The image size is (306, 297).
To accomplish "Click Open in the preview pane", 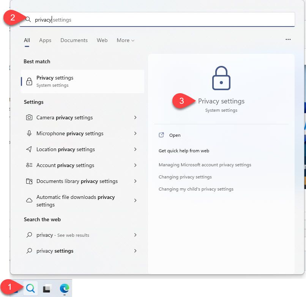I will tap(175, 135).
